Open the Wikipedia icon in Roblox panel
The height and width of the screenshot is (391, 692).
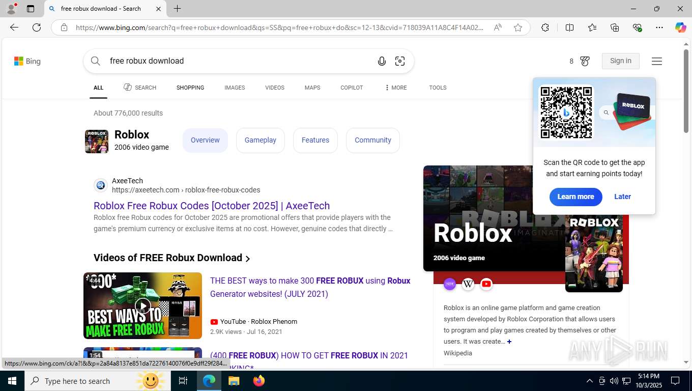468,284
